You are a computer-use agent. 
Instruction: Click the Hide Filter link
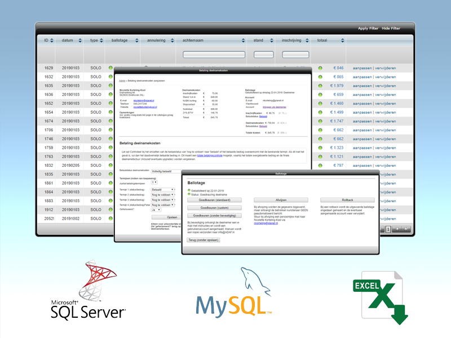[391, 29]
